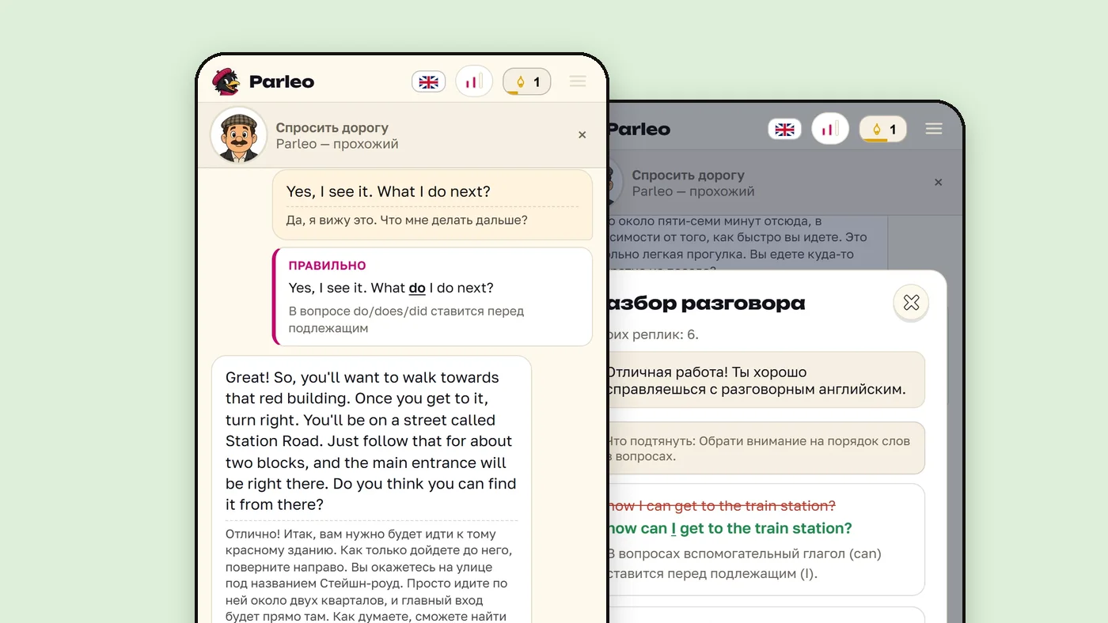Close the Спросить дорогу scenario on the front phone
The height and width of the screenshot is (623, 1108).
[x=582, y=135]
